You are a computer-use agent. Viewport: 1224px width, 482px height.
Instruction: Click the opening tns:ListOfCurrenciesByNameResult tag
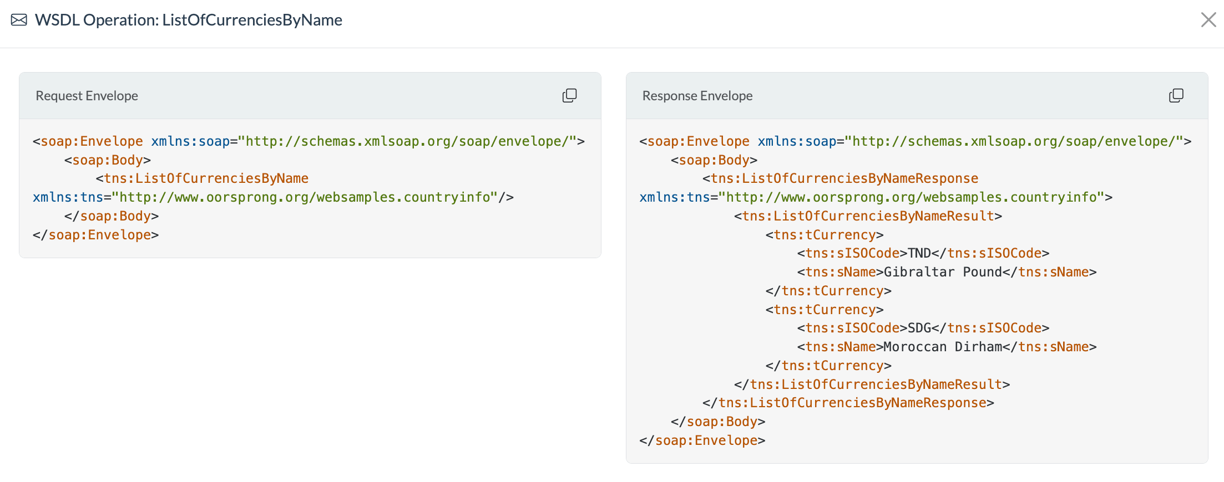[868, 216]
